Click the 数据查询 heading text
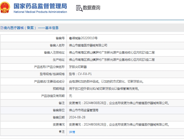Screen dimensions: 184x139 coord(91,8)
